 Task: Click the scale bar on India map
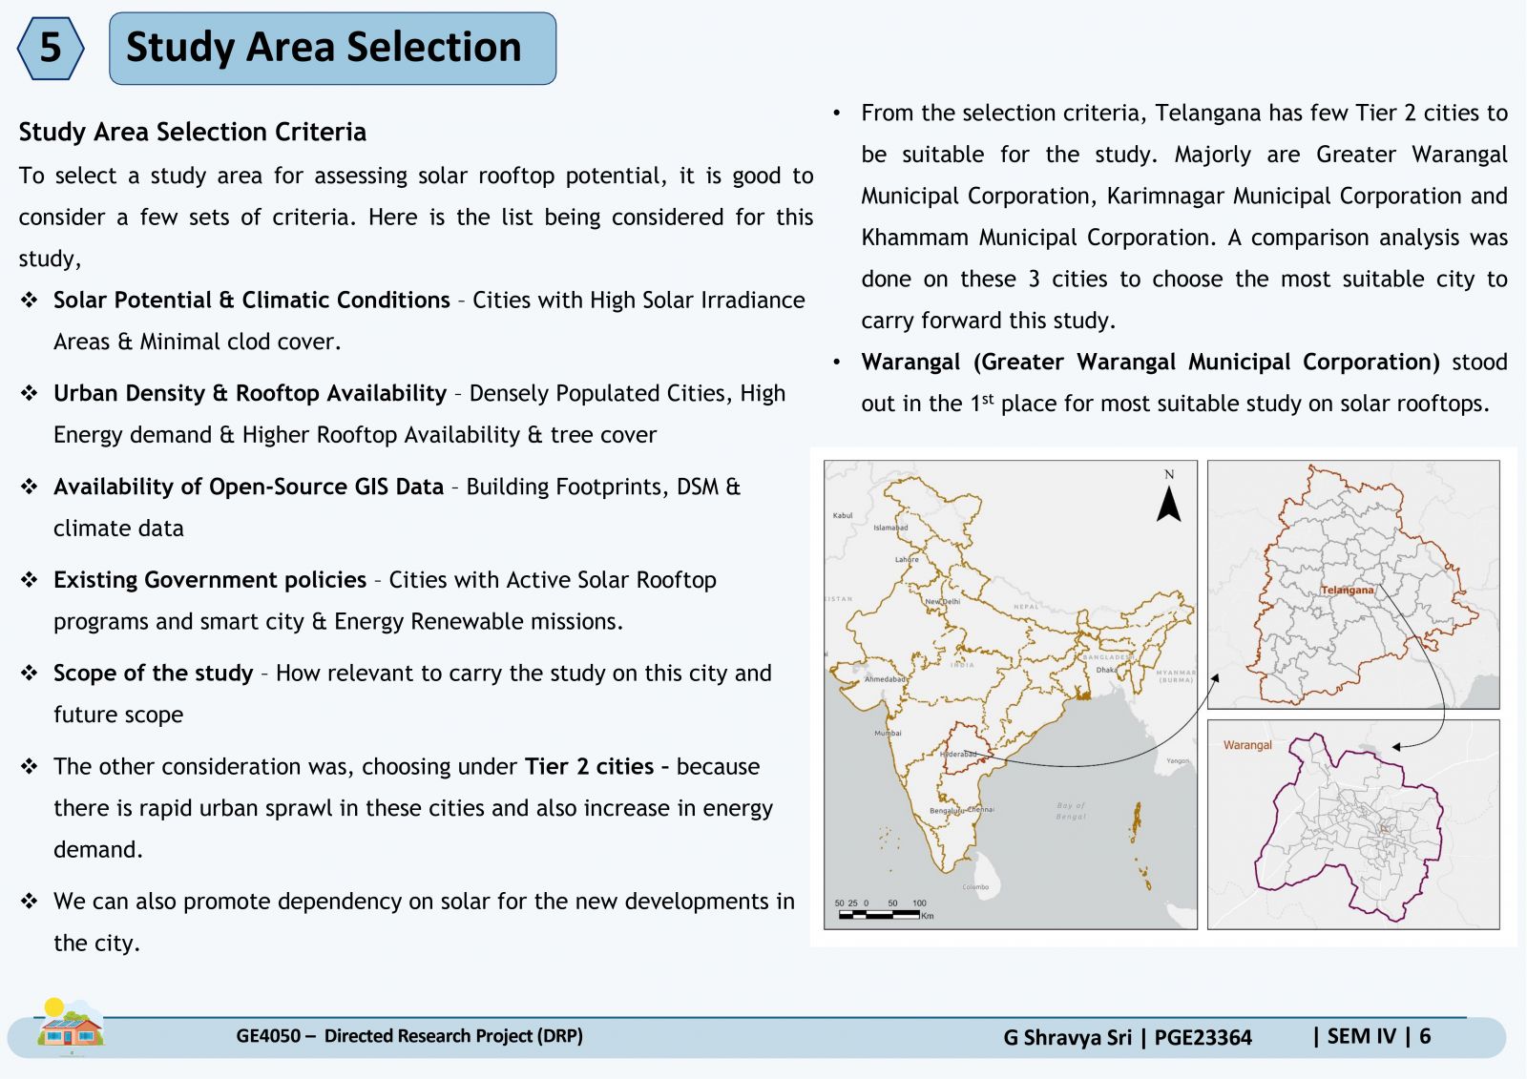(x=883, y=909)
